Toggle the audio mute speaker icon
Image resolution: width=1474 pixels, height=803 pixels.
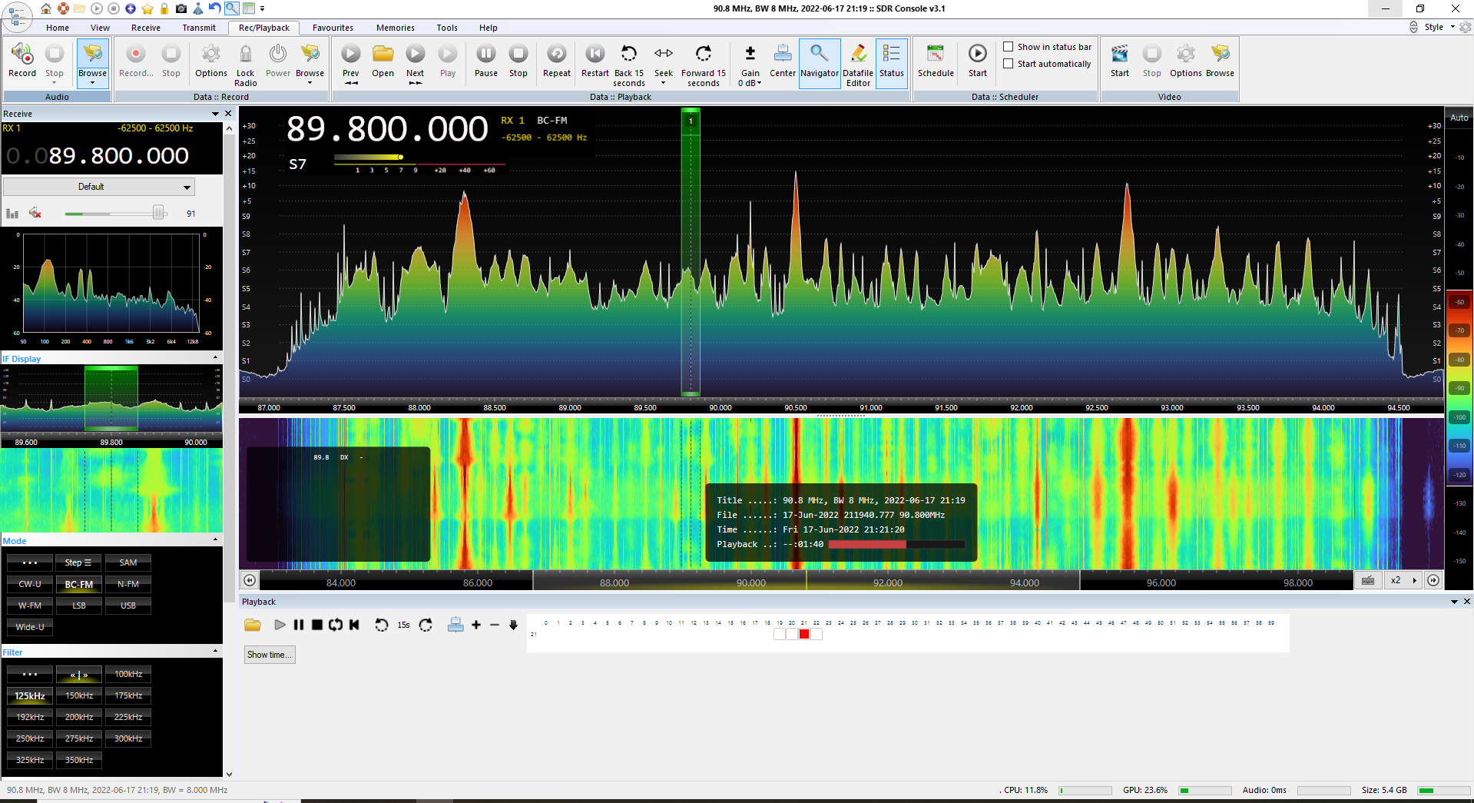pos(35,213)
